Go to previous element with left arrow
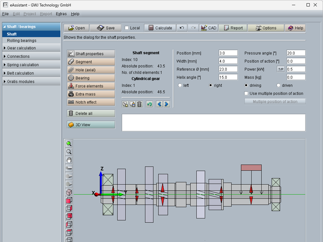 point(159,104)
